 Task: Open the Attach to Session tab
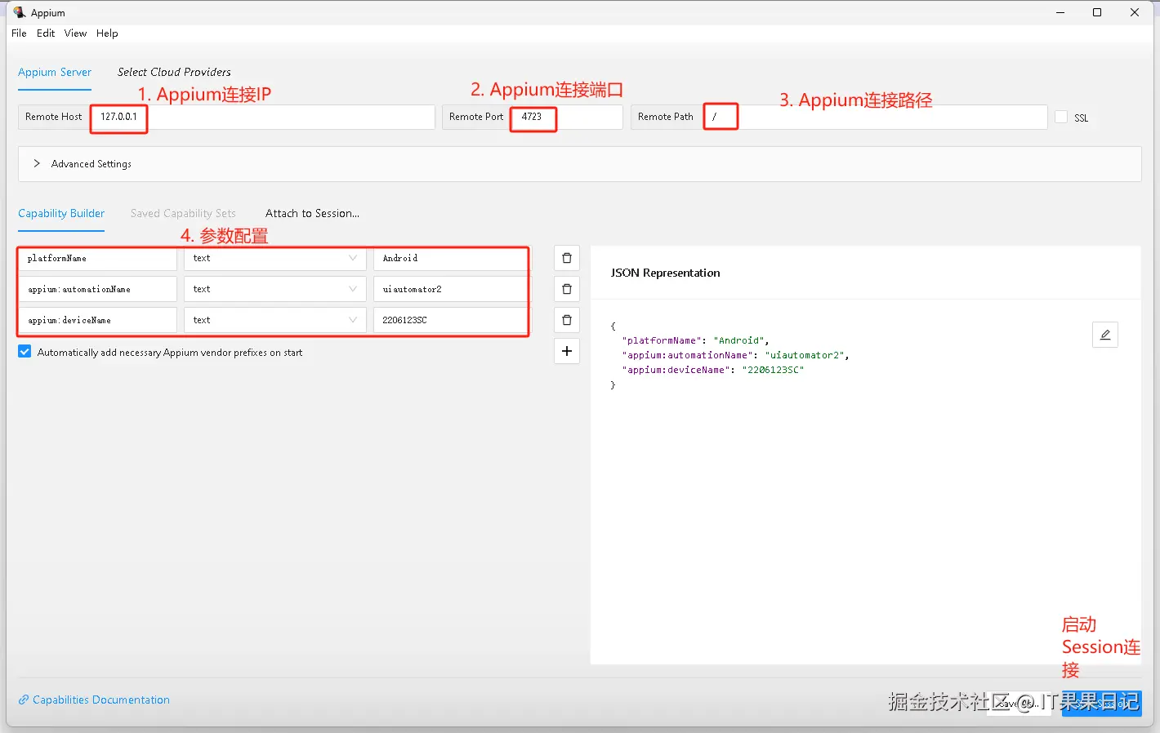tap(312, 213)
